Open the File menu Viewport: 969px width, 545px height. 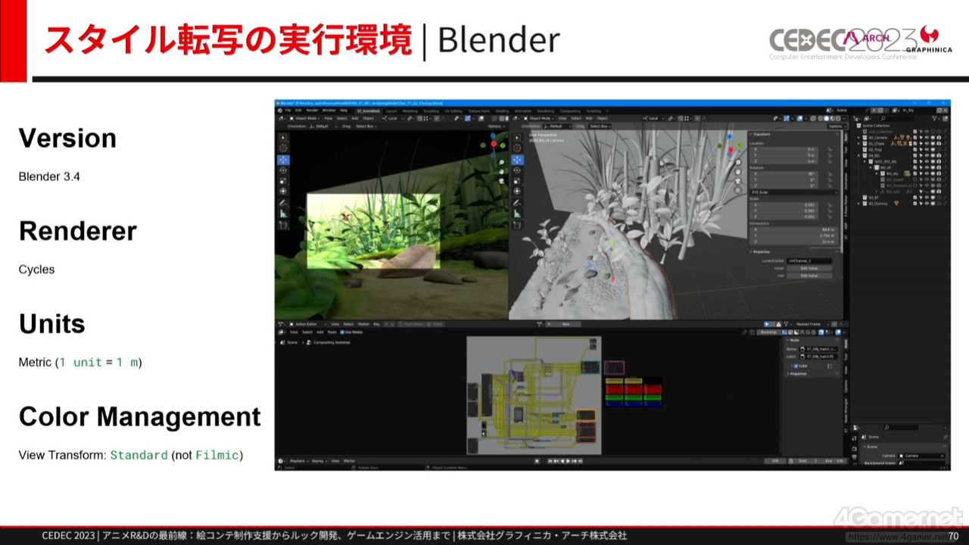[x=288, y=110]
